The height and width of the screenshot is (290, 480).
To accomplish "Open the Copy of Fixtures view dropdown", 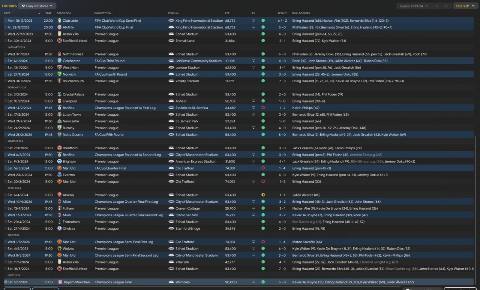I will point(37,6).
